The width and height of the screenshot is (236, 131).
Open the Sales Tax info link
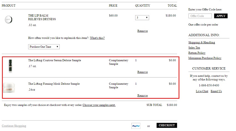(194, 48)
